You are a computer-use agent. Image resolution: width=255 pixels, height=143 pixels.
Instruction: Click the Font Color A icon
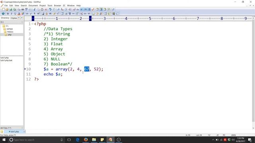point(19,14)
